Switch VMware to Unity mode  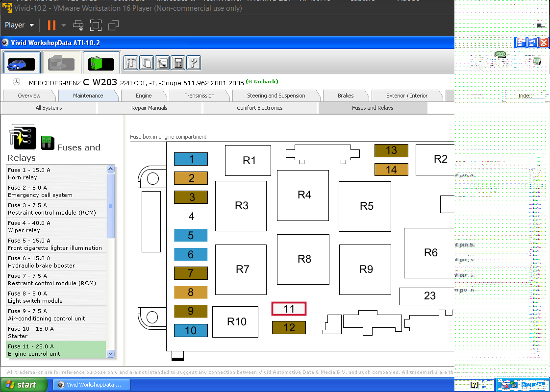(113, 25)
